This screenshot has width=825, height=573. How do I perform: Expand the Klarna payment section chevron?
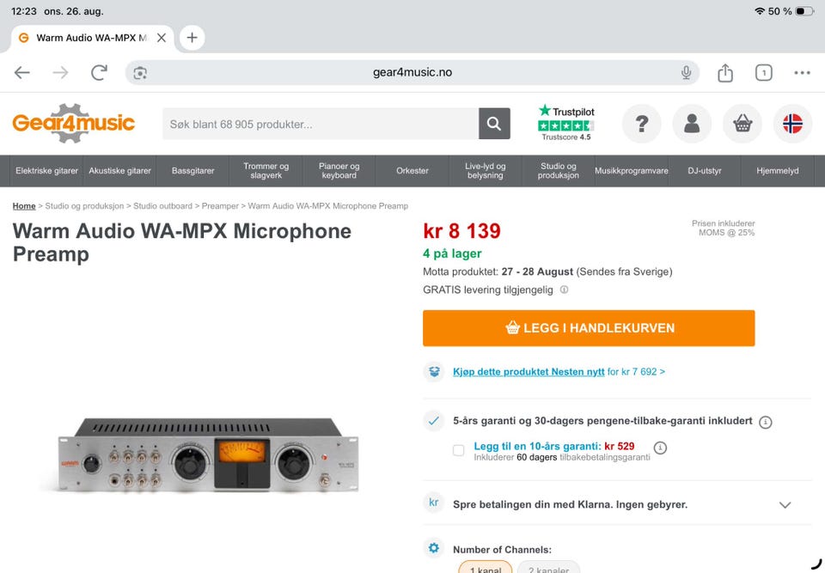click(785, 504)
